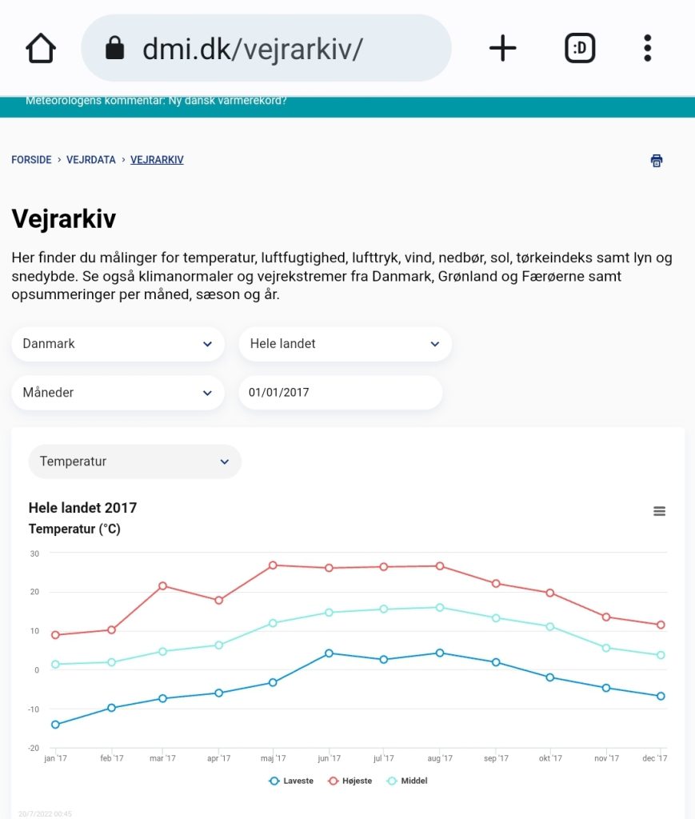Tap the lock icon in address bar
The height and width of the screenshot is (819, 695).
(x=115, y=49)
